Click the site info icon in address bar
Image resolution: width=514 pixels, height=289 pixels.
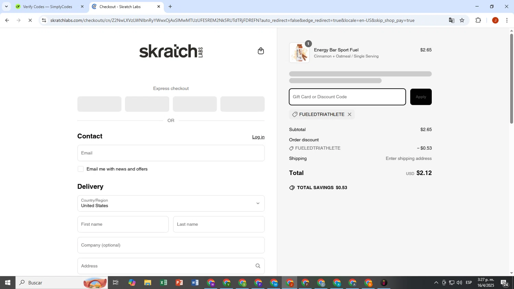click(44, 21)
